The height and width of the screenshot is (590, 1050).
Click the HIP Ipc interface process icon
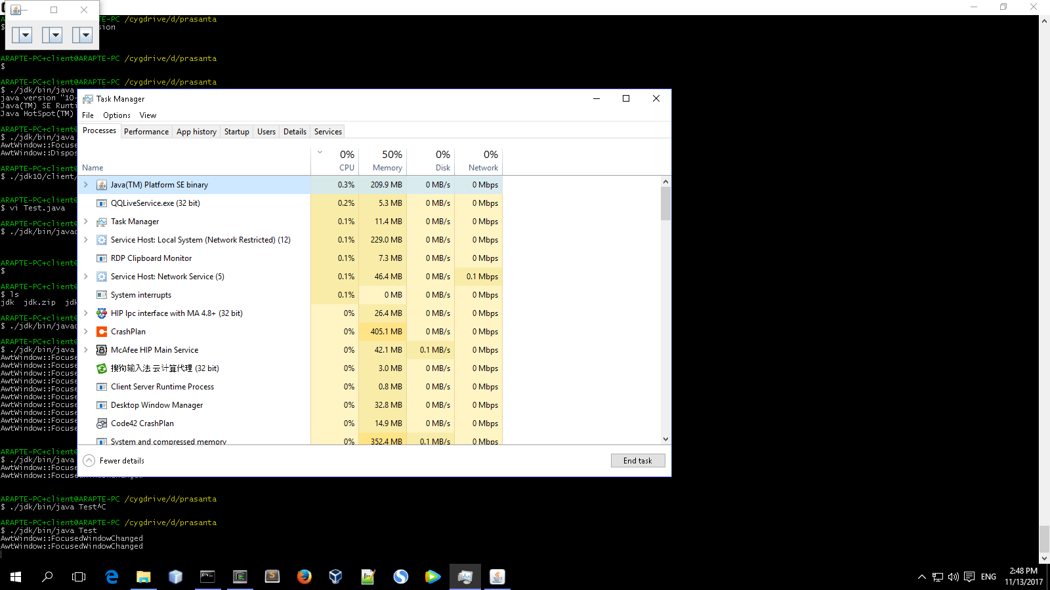102,313
